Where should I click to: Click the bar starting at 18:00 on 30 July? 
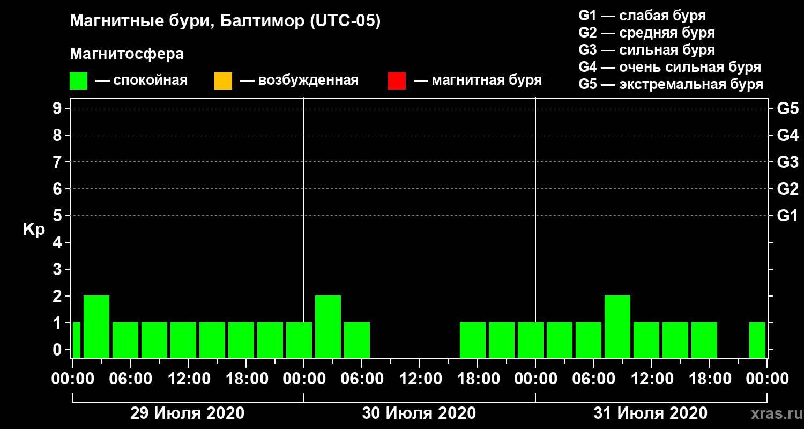[473, 340]
